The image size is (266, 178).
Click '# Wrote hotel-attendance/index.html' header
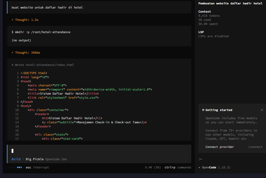coord(43,65)
